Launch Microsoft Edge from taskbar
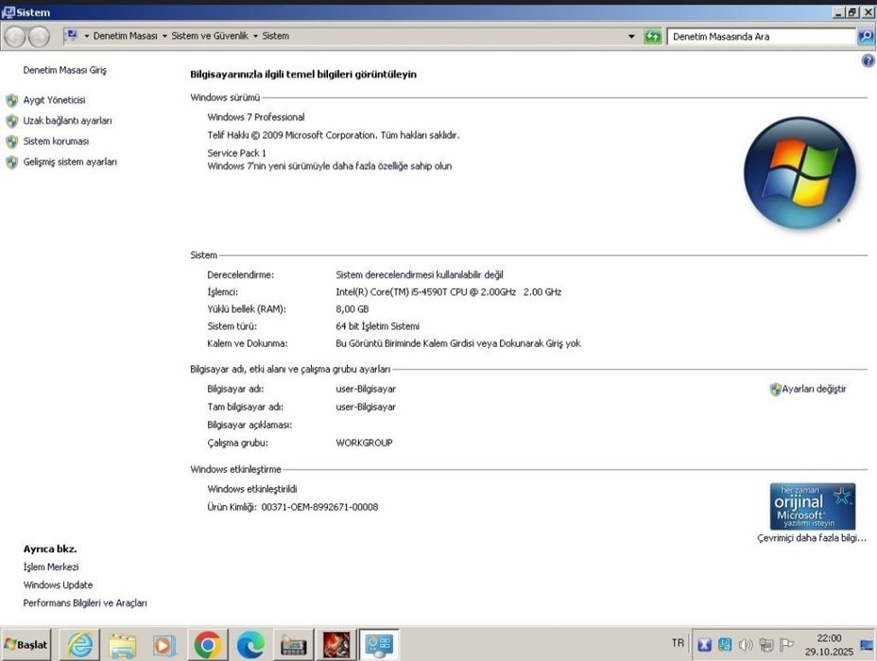The width and height of the screenshot is (877, 661). pos(250,645)
